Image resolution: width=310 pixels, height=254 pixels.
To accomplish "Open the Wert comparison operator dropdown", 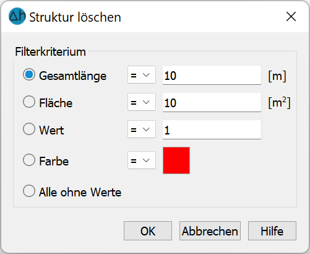I will click(x=142, y=129).
